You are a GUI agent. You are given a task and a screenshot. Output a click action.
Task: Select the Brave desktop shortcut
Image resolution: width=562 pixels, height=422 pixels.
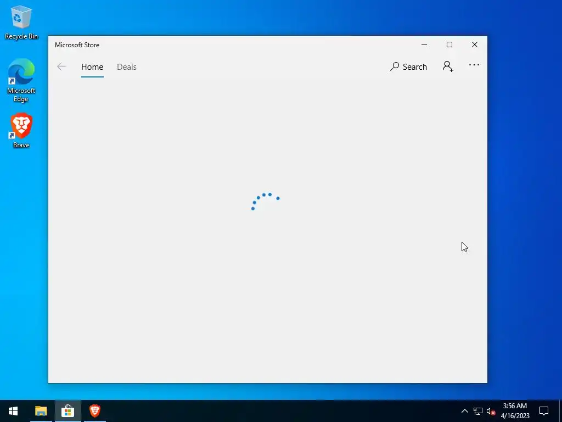[x=21, y=131]
